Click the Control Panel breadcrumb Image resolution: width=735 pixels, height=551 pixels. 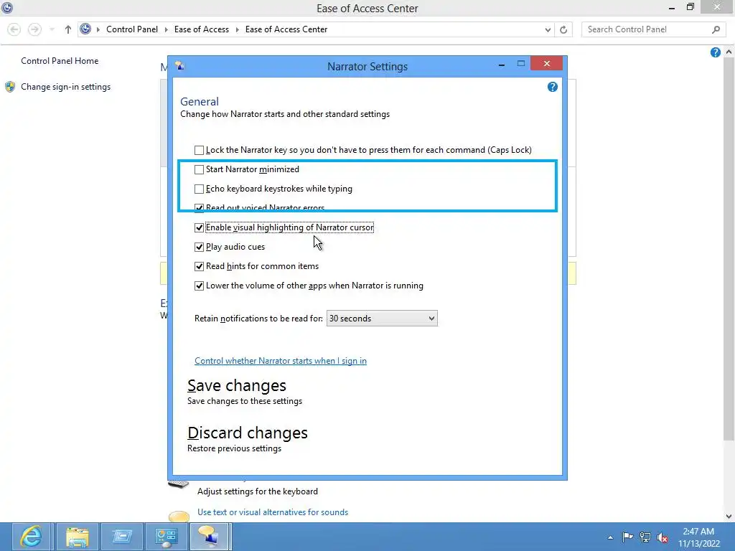(x=132, y=29)
